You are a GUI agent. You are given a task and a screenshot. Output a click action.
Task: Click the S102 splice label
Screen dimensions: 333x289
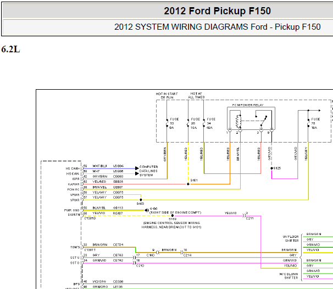click(140, 204)
